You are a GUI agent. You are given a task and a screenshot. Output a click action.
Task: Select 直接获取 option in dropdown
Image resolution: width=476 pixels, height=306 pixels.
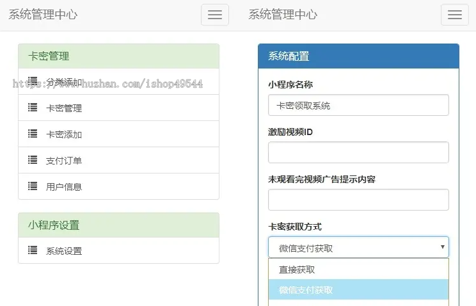(358, 270)
